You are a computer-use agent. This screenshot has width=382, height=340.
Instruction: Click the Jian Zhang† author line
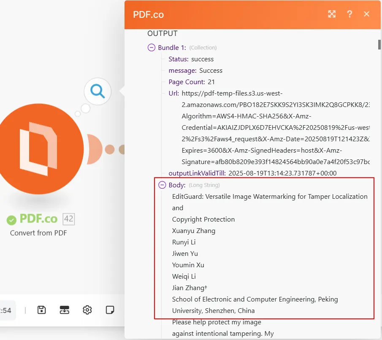coord(190,288)
